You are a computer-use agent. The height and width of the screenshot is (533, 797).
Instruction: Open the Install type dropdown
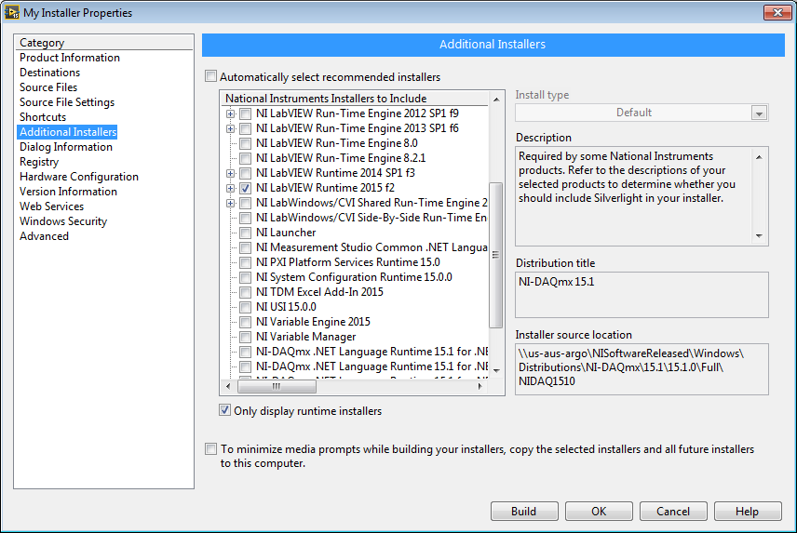click(759, 113)
